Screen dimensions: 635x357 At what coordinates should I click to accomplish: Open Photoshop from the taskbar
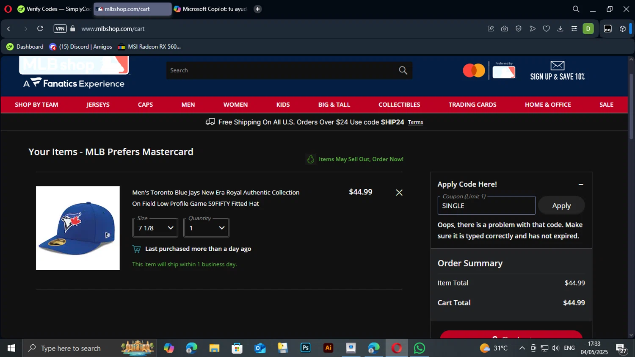[x=306, y=348]
